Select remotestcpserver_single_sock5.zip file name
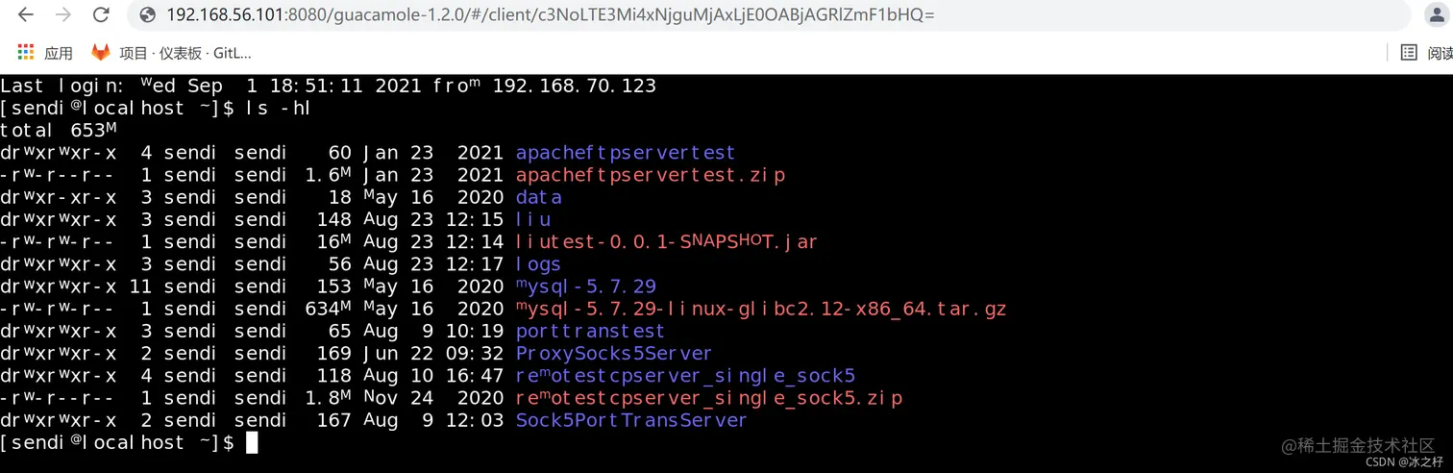The width and height of the screenshot is (1453, 473). (709, 398)
